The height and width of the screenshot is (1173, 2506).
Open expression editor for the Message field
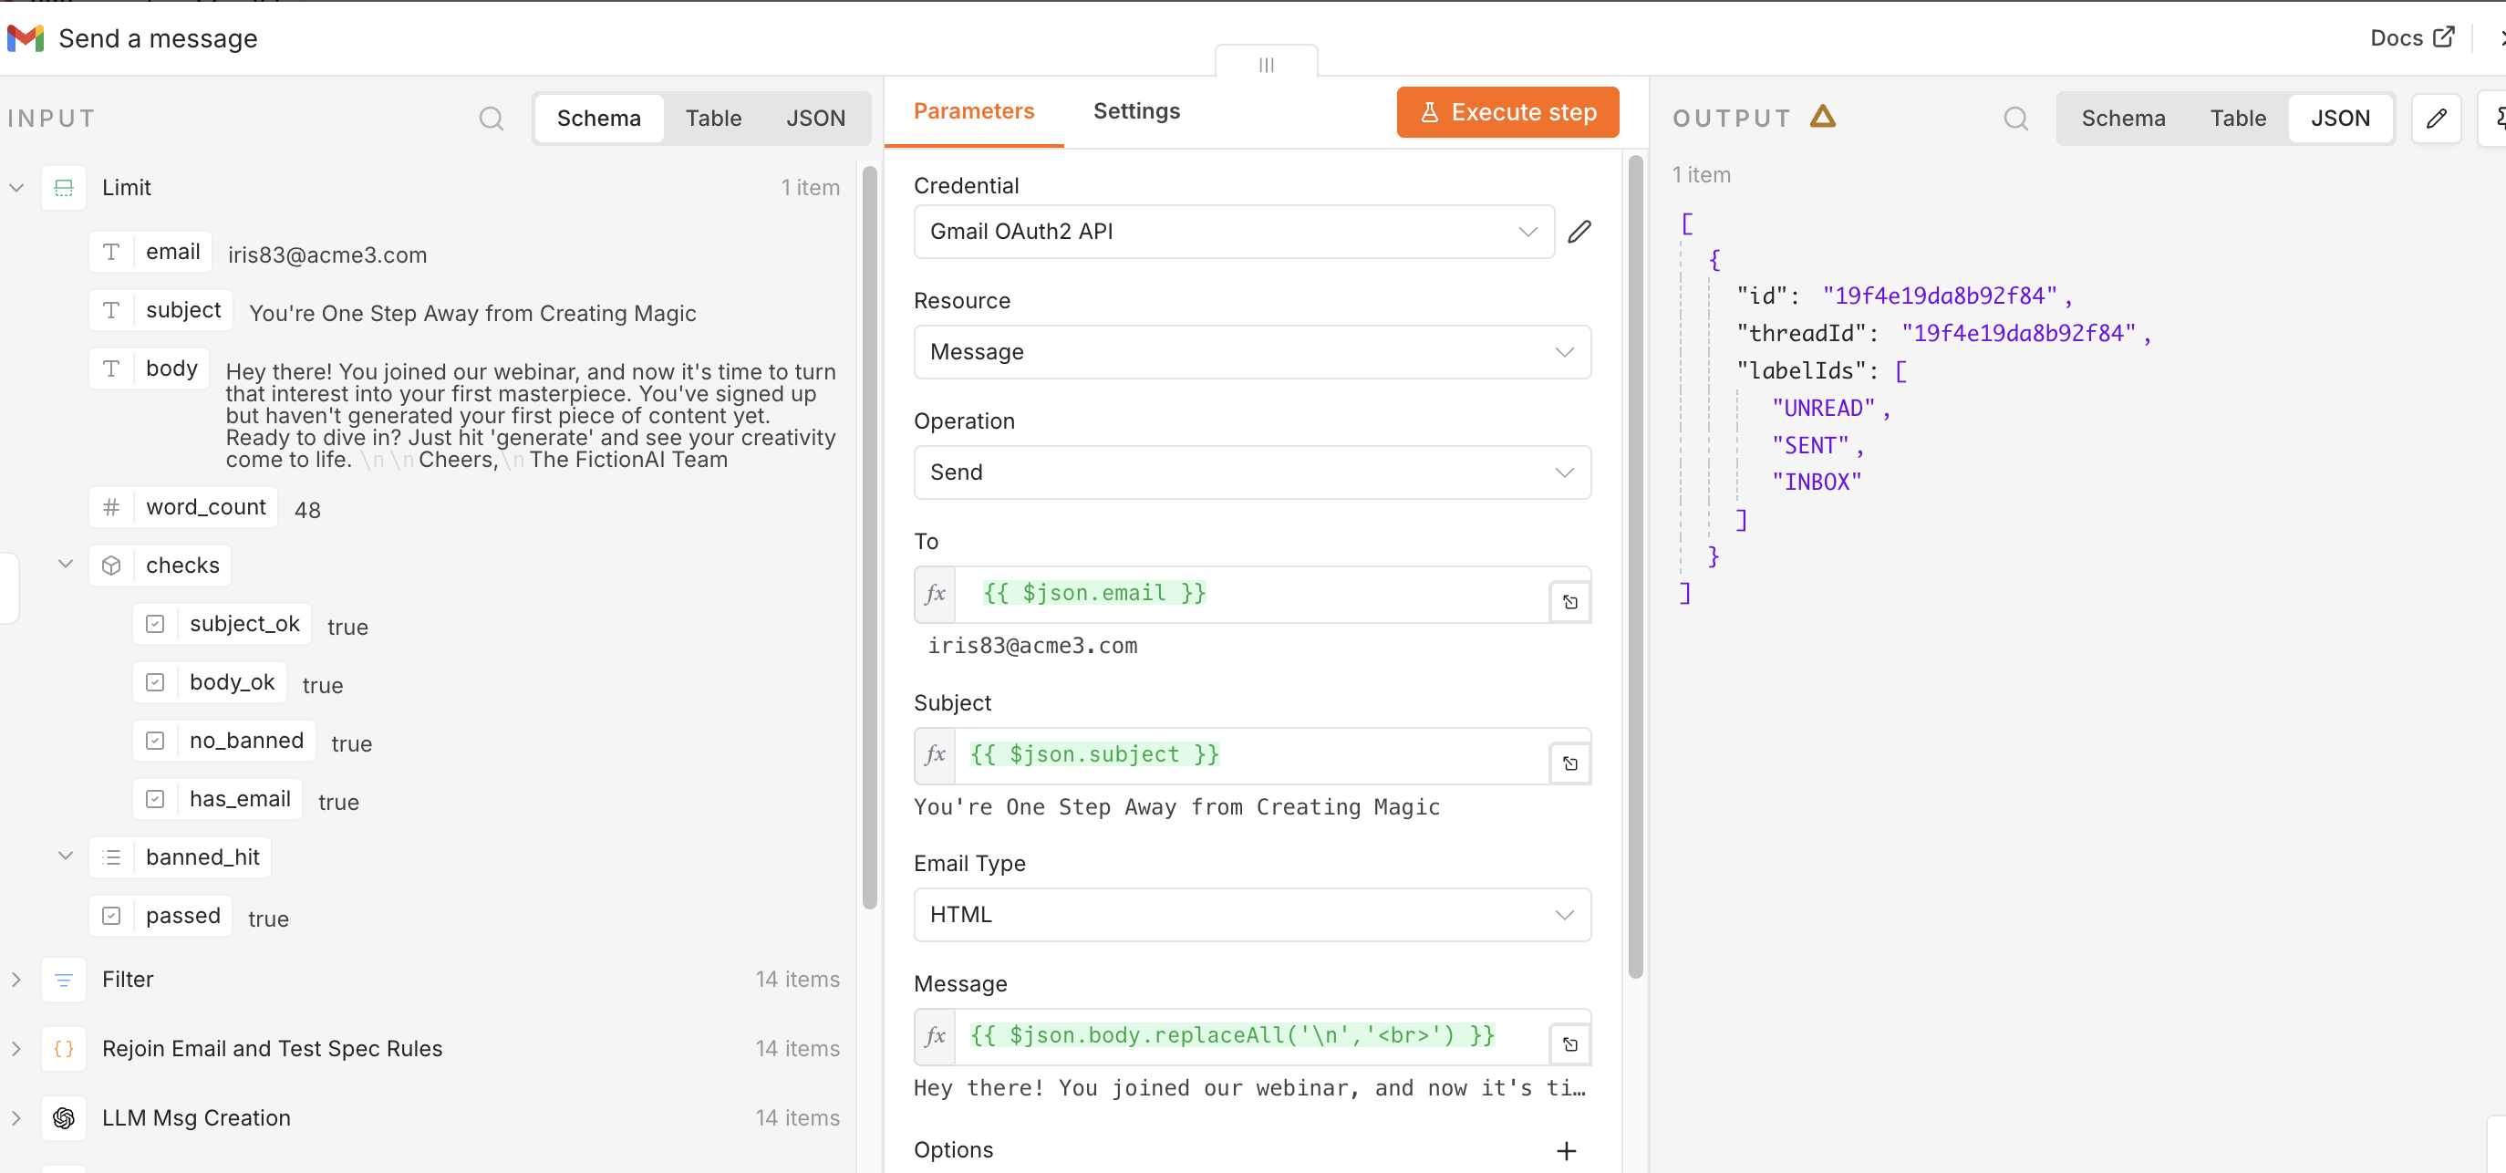coord(1570,1044)
